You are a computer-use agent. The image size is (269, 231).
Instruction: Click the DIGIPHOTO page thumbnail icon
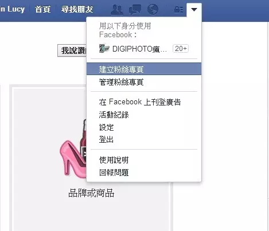[104, 49]
